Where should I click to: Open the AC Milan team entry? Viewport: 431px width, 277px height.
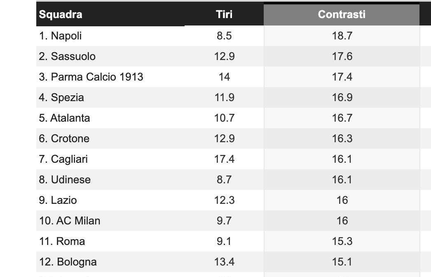pyautogui.click(x=70, y=221)
